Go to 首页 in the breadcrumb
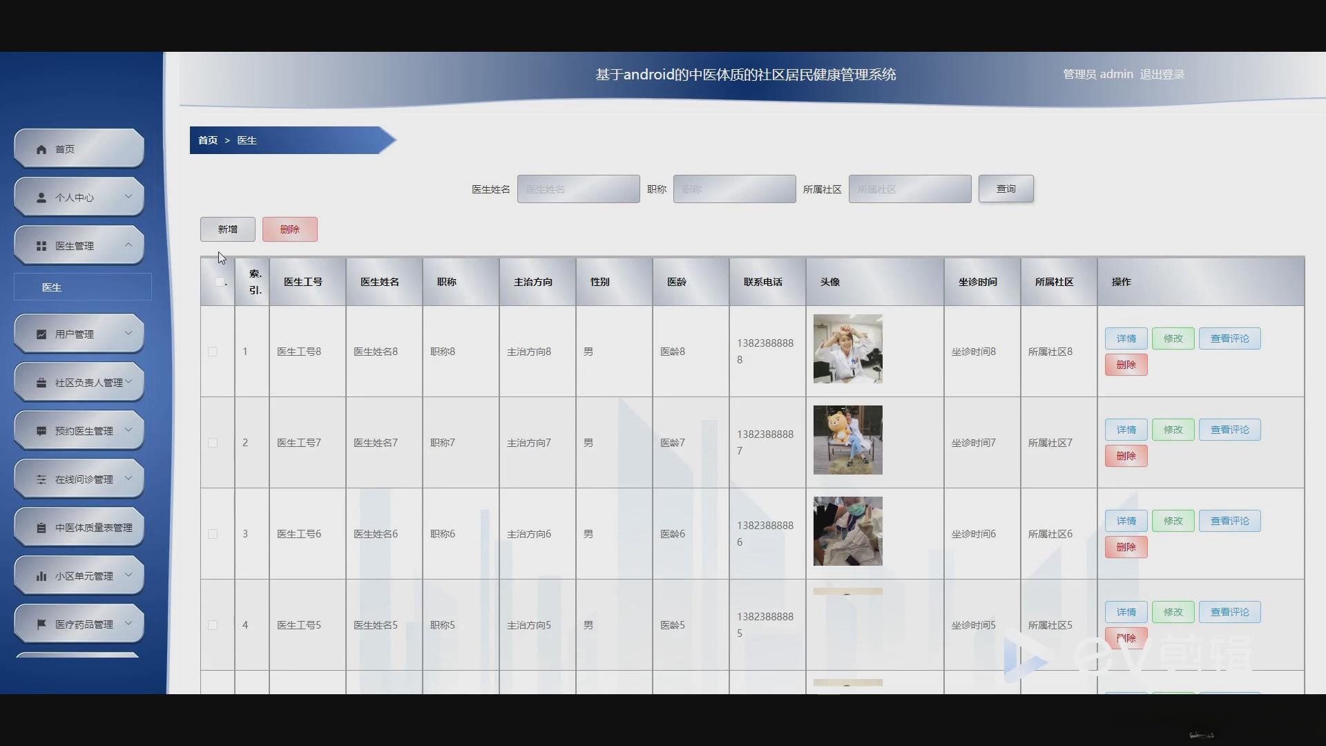This screenshot has height=746, width=1326. pos(207,140)
